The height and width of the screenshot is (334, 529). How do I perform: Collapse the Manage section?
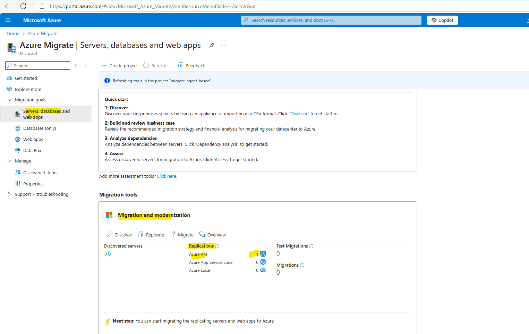click(x=9, y=161)
